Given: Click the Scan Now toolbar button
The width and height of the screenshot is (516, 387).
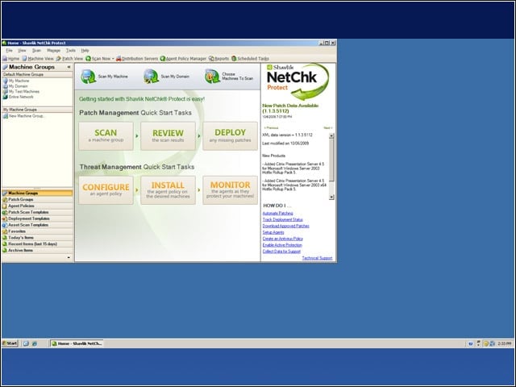Looking at the screenshot, I should (x=98, y=59).
